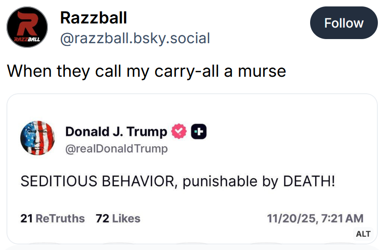Click the American flag face avatar

click(38, 139)
